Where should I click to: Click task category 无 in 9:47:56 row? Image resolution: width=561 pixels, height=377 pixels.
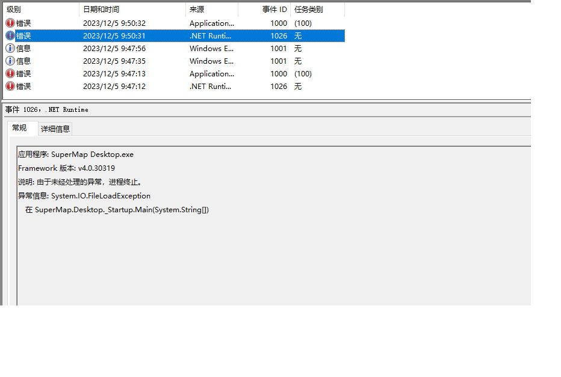point(298,48)
